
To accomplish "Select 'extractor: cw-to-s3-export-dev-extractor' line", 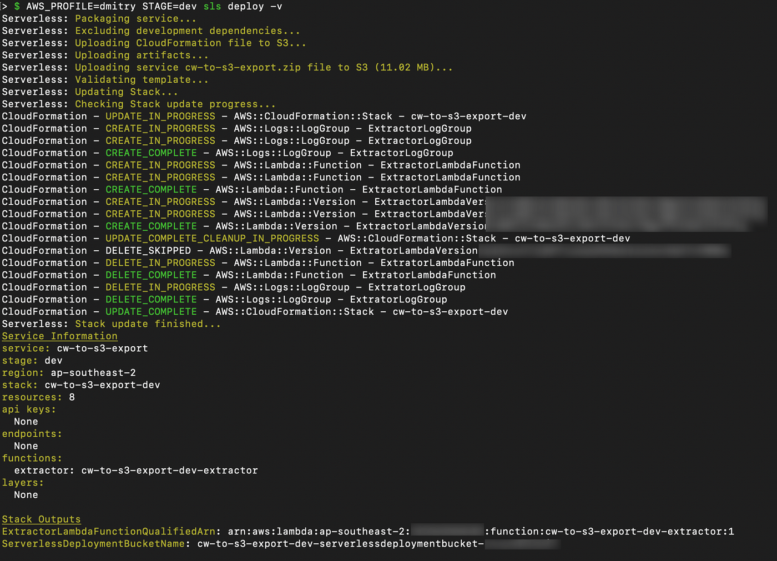I will tap(136, 471).
